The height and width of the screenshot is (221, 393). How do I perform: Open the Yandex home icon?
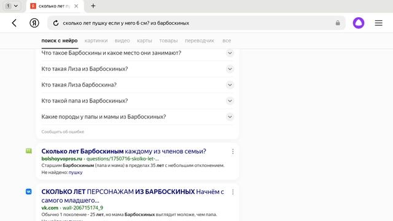pos(34,23)
